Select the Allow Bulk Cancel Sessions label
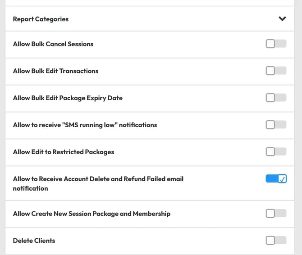 53,44
